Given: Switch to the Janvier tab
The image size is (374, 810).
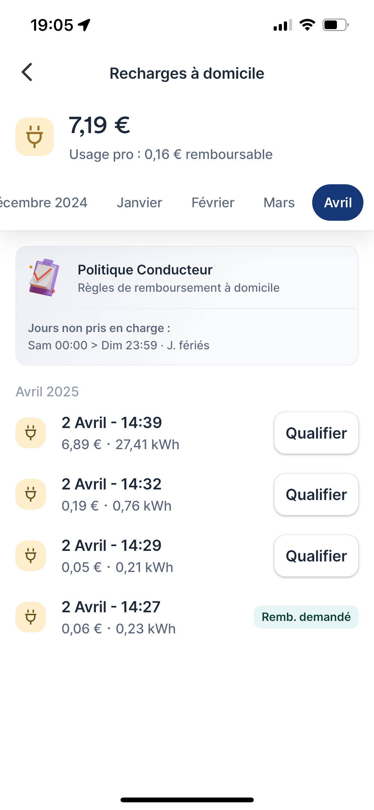Looking at the screenshot, I should 139,203.
